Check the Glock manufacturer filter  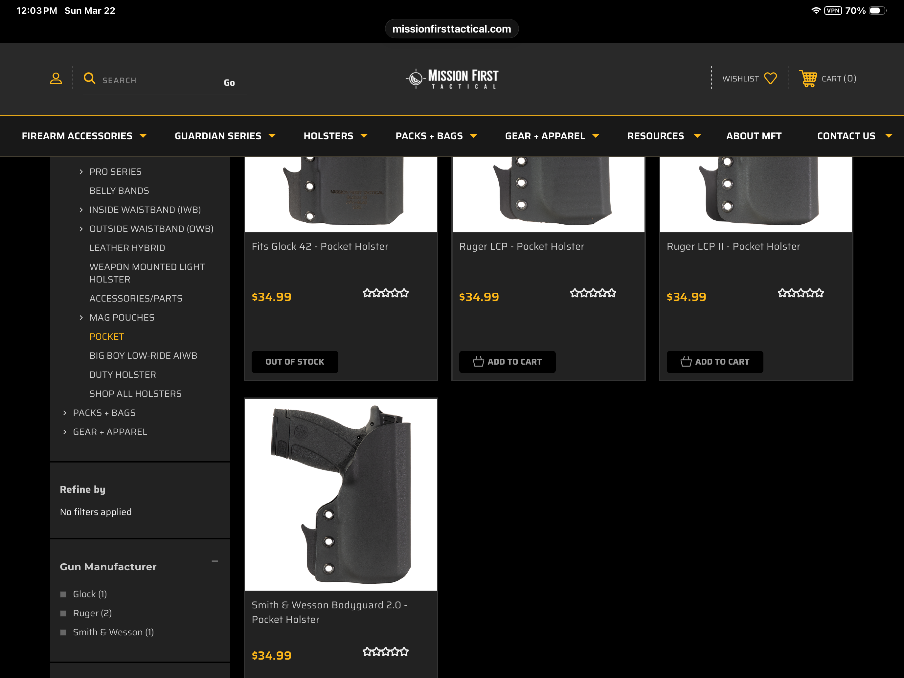[x=63, y=594]
